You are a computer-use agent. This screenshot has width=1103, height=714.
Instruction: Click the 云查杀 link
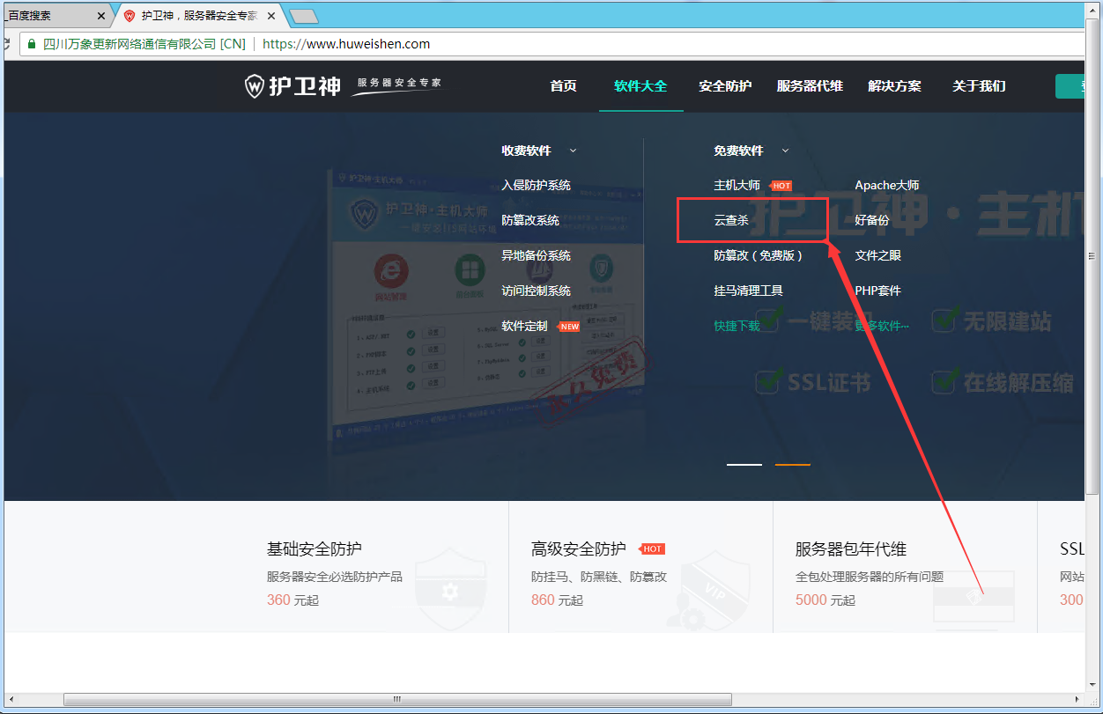[x=731, y=220]
